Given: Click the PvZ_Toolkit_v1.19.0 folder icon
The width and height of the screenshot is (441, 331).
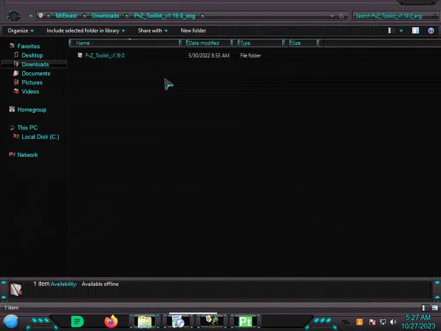Looking at the screenshot, I should 80,55.
